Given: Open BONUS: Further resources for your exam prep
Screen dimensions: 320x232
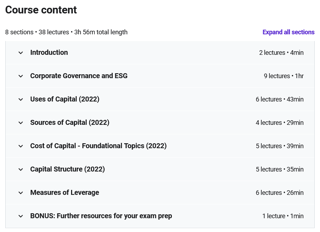Looking at the screenshot, I should (x=101, y=216).
